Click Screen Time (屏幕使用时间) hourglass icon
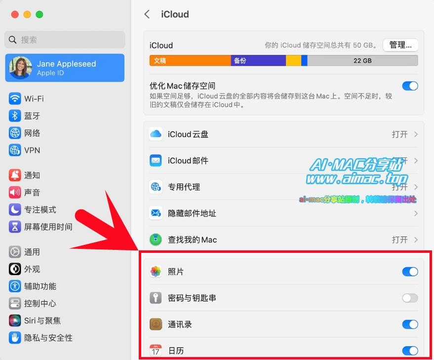Viewport: 434px width, 360px height. (x=15, y=227)
